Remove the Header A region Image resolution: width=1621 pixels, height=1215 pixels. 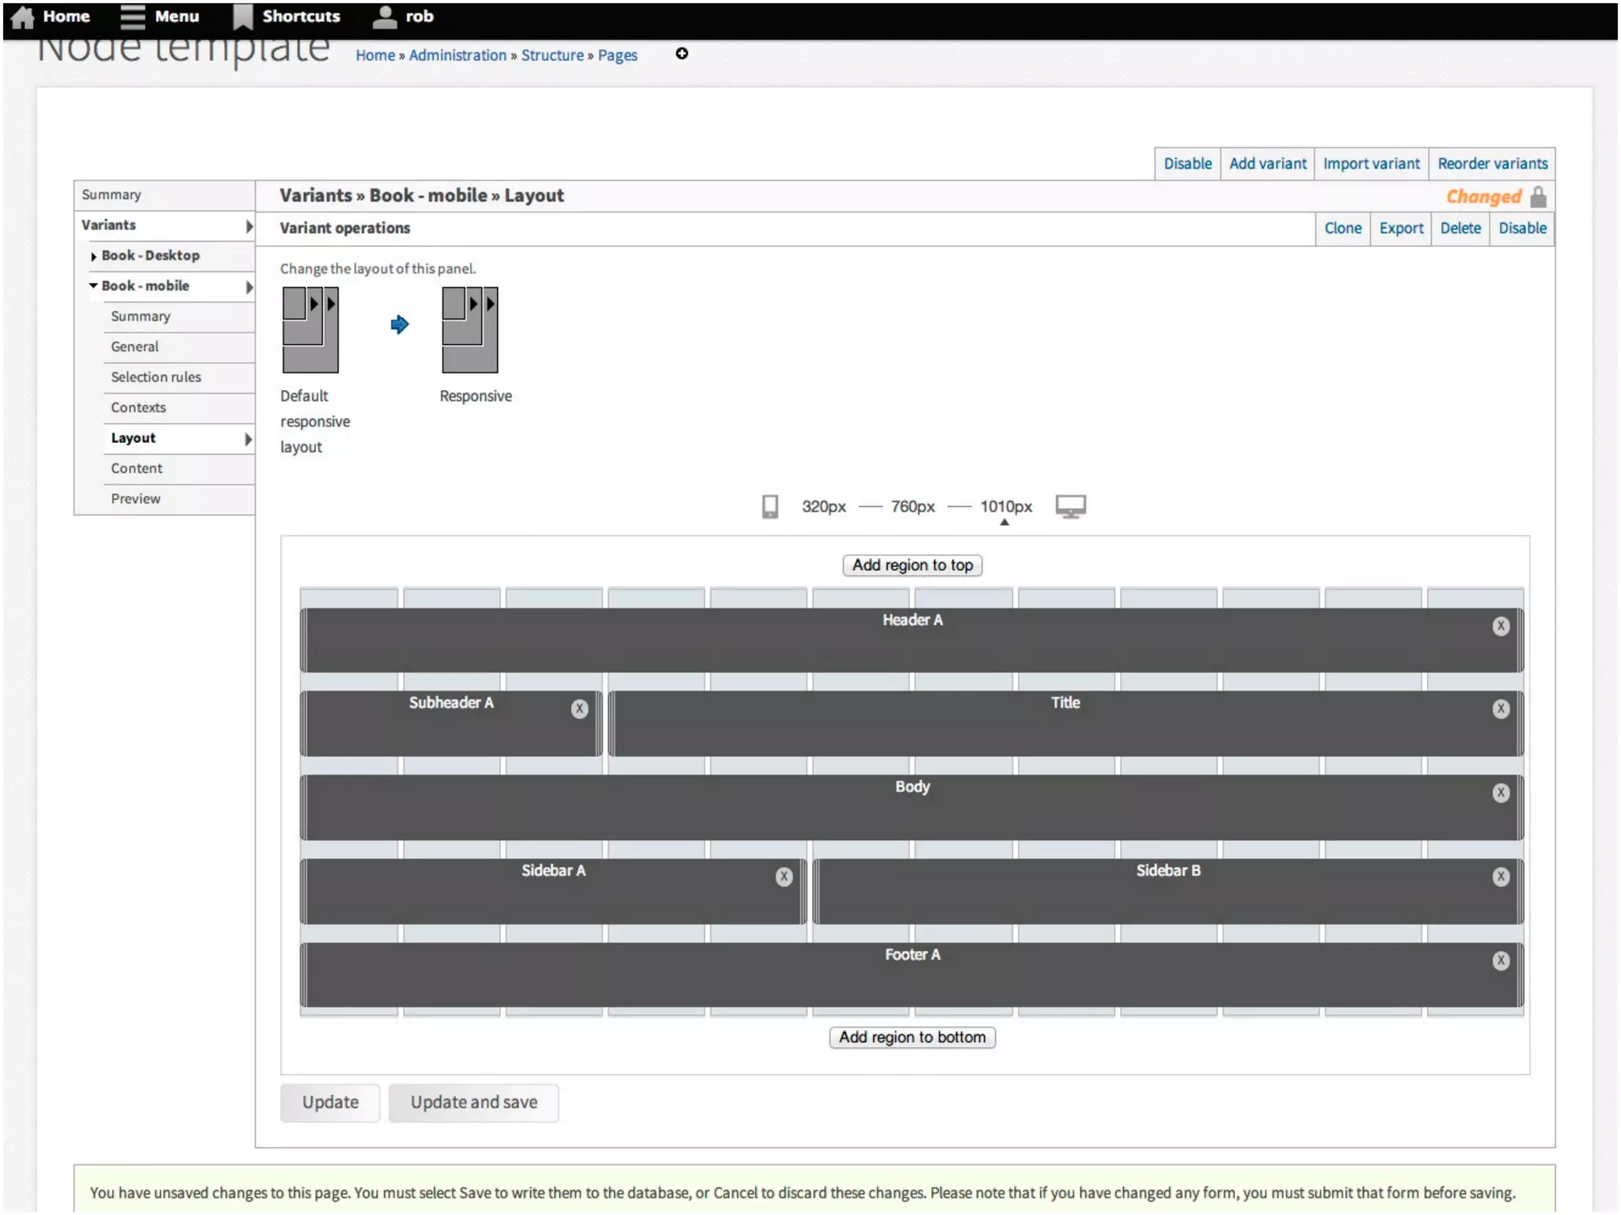[1500, 626]
